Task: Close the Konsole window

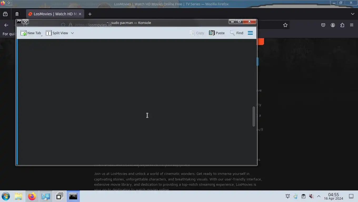Action: [x=249, y=21]
